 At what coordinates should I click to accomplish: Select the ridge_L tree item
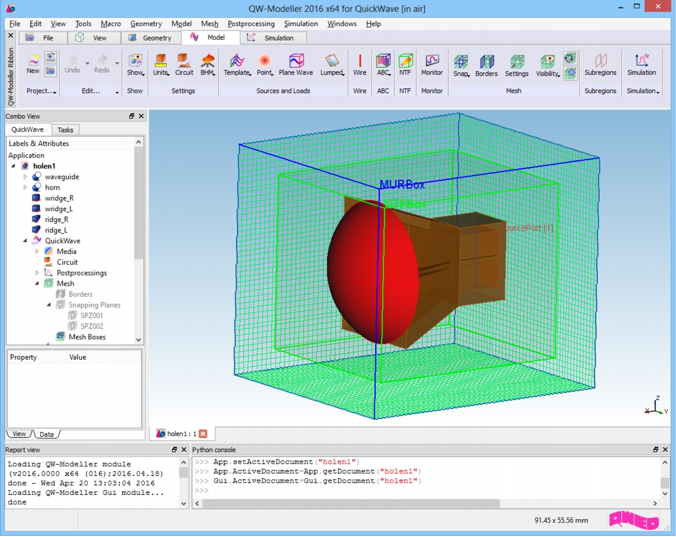pos(56,230)
